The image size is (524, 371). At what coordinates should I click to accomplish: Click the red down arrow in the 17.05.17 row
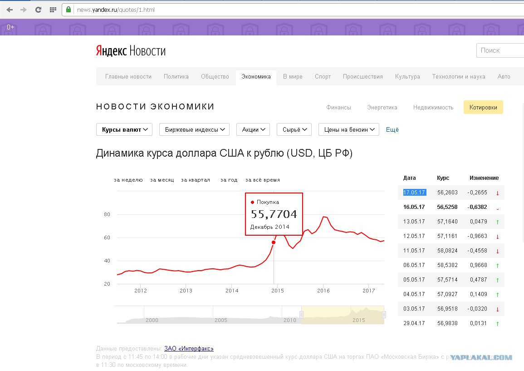pyautogui.click(x=498, y=193)
